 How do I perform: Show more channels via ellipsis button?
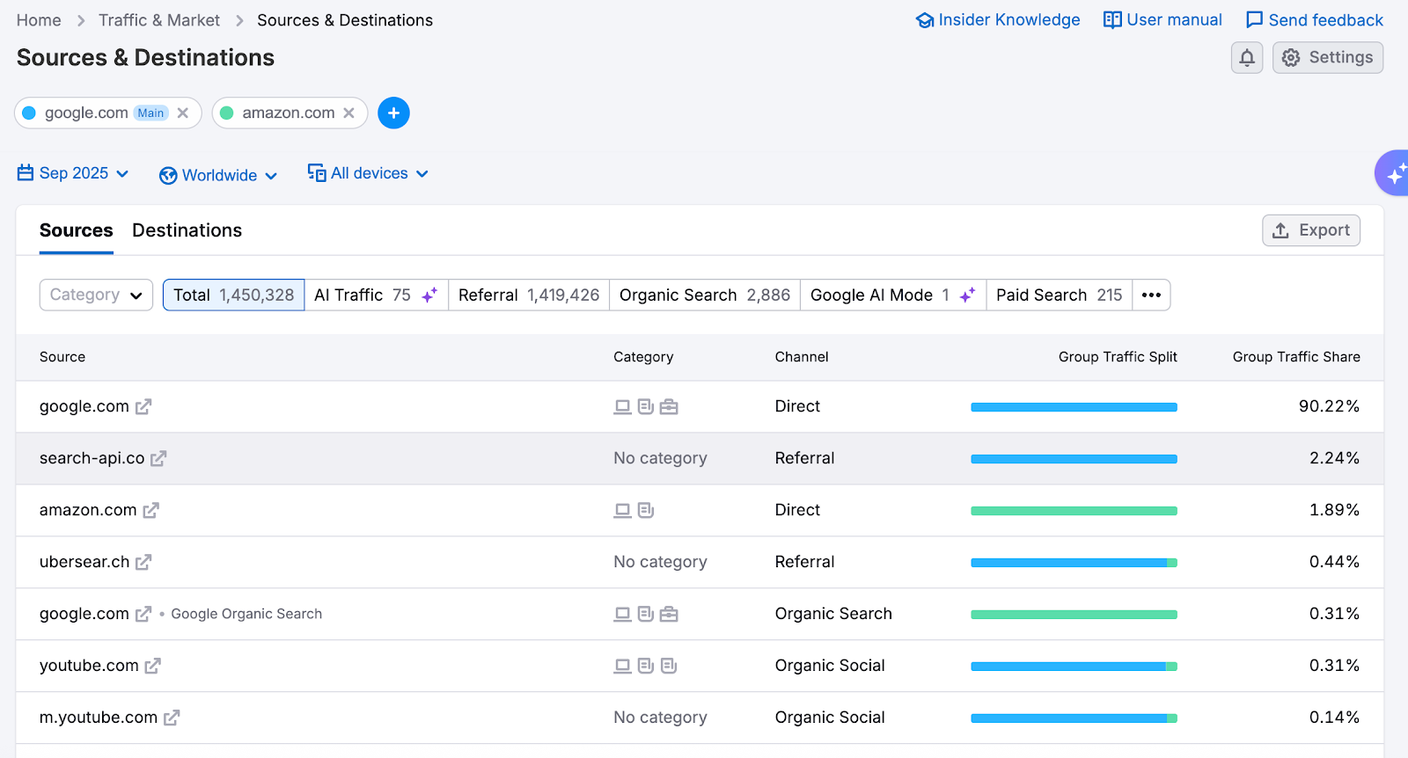click(x=1151, y=295)
